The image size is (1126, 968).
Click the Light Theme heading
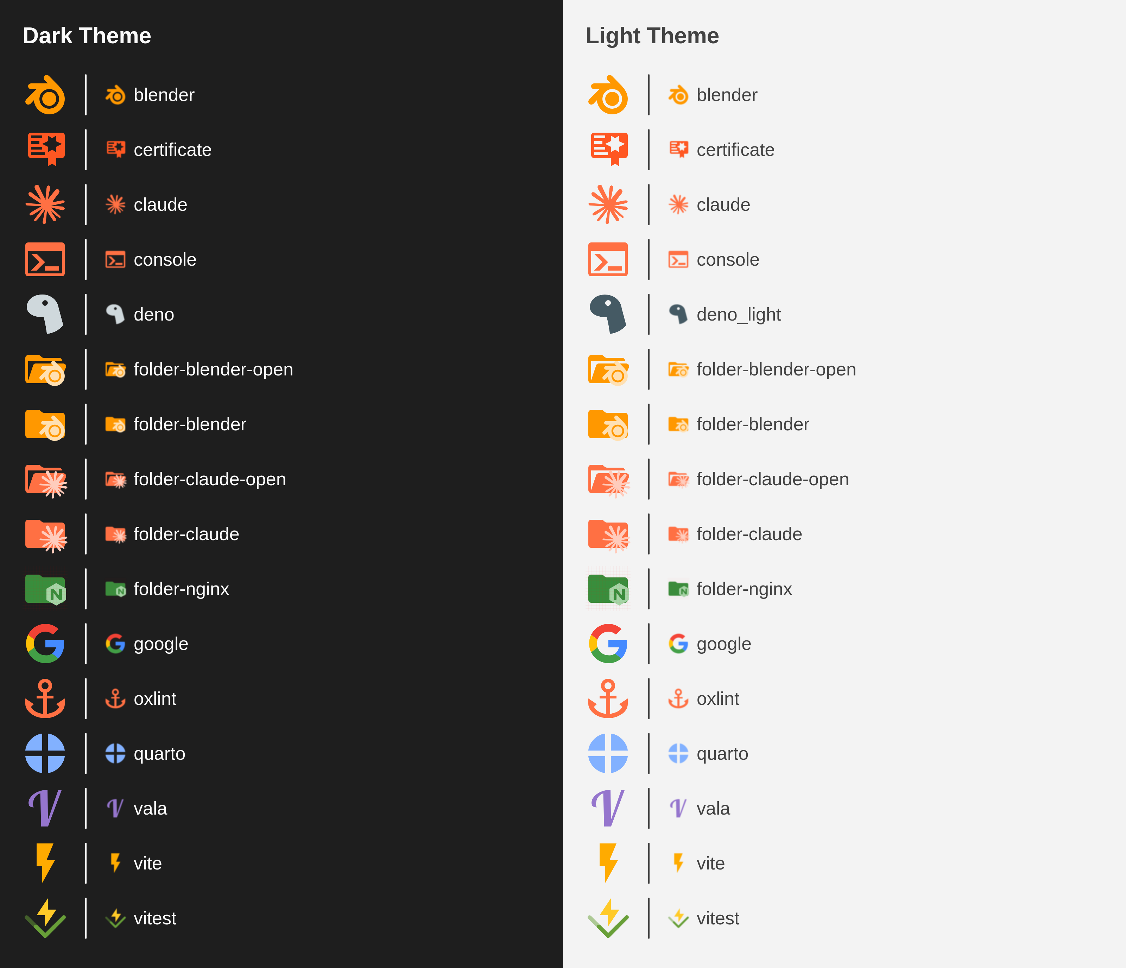point(652,36)
